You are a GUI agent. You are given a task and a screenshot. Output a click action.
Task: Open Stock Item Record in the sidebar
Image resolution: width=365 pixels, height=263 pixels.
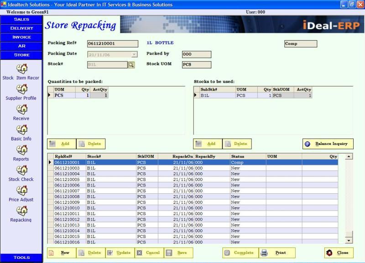21,69
